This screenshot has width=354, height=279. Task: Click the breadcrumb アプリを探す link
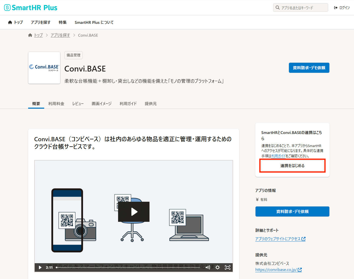coord(60,35)
